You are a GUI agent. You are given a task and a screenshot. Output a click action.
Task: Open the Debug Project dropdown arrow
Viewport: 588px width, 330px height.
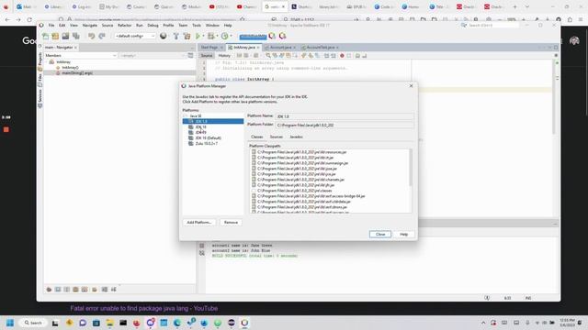tap(217, 36)
